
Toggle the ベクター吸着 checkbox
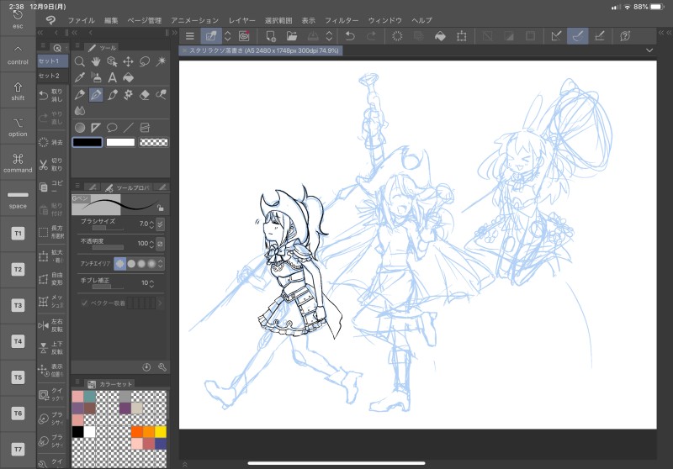[x=84, y=303]
